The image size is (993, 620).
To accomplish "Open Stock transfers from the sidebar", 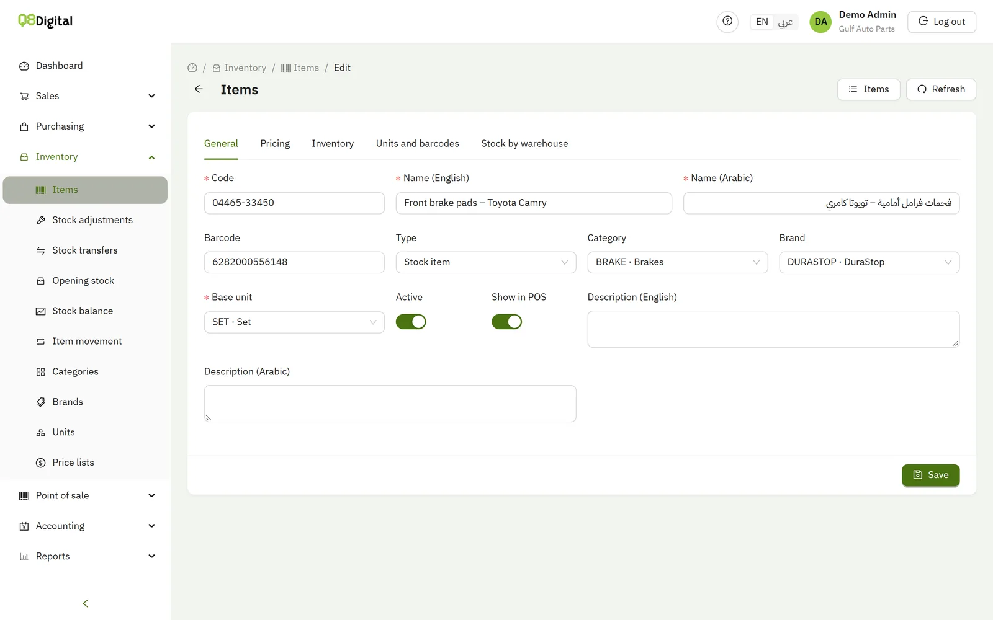I will pos(85,250).
